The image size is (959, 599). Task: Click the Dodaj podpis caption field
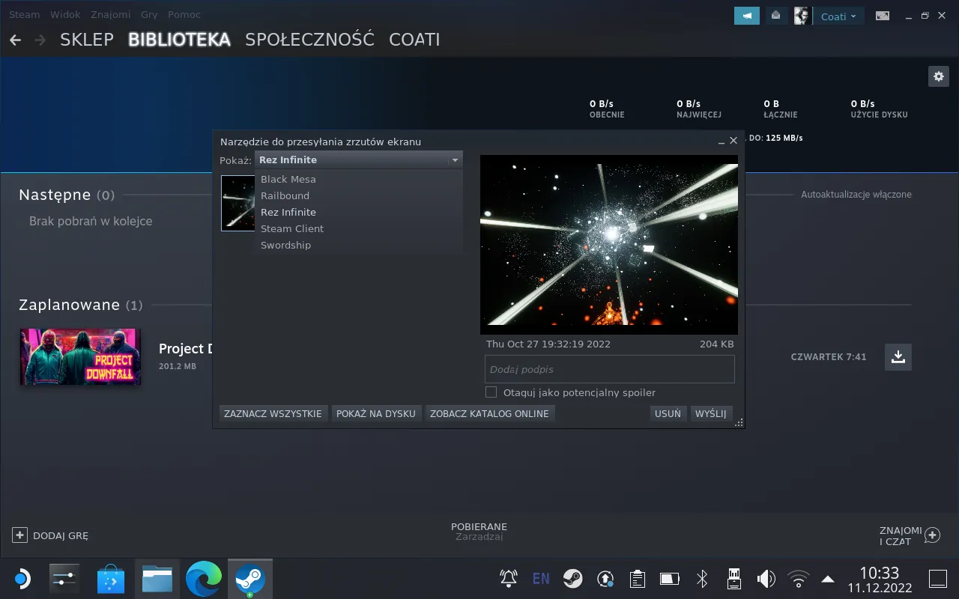pyautogui.click(x=609, y=368)
